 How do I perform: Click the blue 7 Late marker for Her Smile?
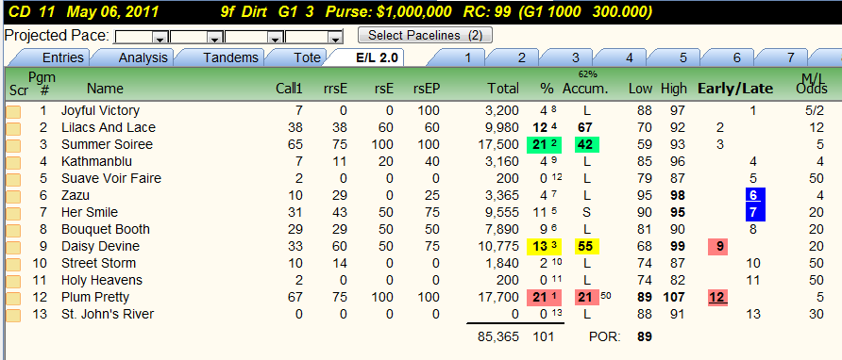click(x=755, y=212)
